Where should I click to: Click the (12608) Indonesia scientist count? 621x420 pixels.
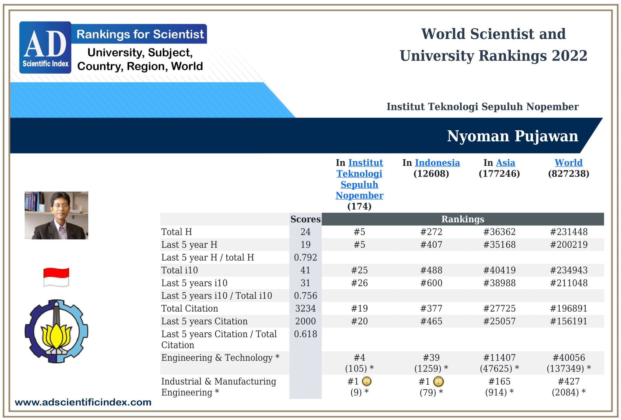click(x=431, y=174)
